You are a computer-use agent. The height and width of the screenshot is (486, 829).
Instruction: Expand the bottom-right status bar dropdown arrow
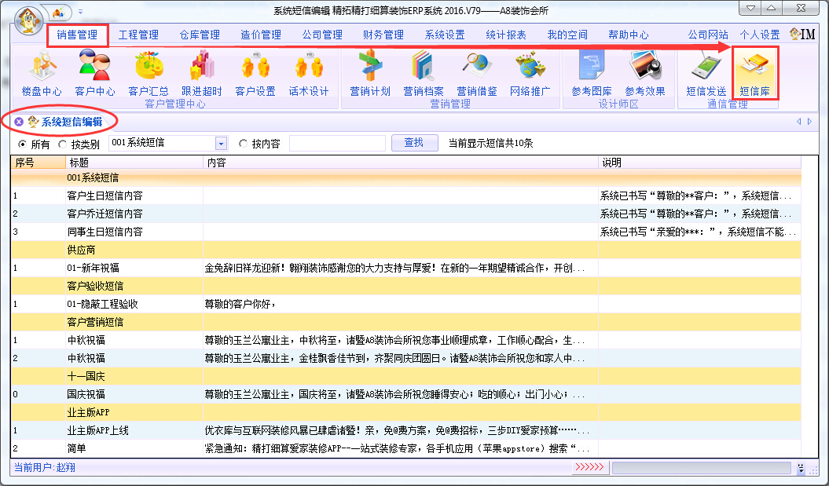click(801, 469)
